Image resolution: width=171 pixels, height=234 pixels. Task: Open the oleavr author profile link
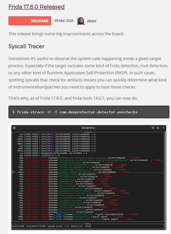(x=92, y=21)
